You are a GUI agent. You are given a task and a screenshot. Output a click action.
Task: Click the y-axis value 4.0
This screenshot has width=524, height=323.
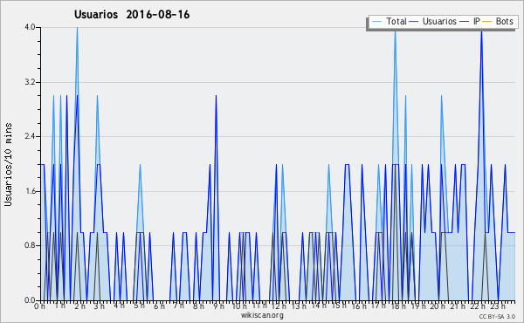pyautogui.click(x=30, y=27)
